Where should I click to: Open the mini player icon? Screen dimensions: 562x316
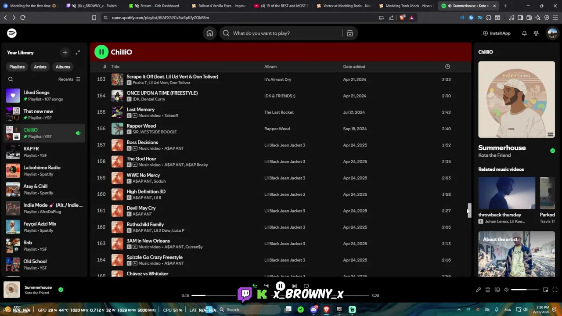545,290
